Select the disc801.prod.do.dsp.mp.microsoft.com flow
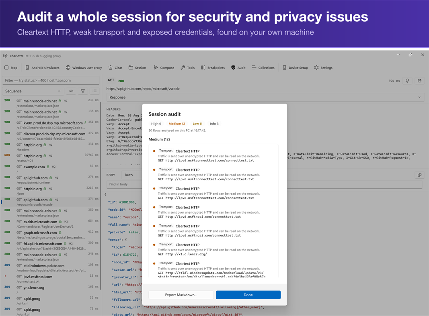This screenshot has width=429, height=316. point(51,136)
